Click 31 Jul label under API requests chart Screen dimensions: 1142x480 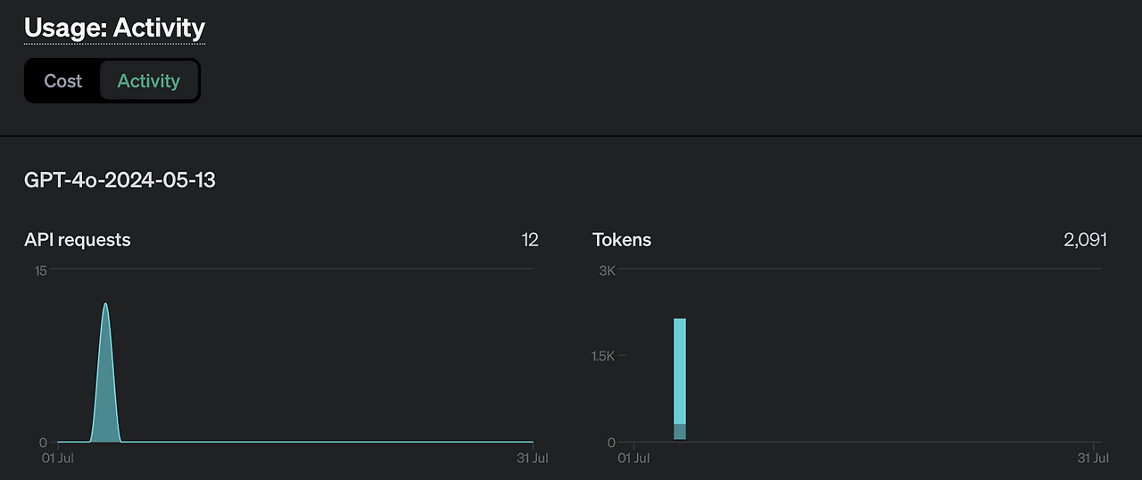[533, 458]
